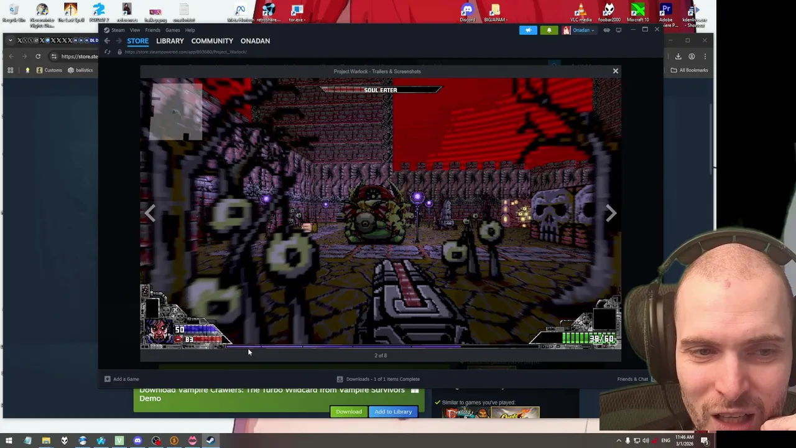Image resolution: width=796 pixels, height=448 pixels.
Task: Click the green Download demo button
Action: tap(349, 412)
